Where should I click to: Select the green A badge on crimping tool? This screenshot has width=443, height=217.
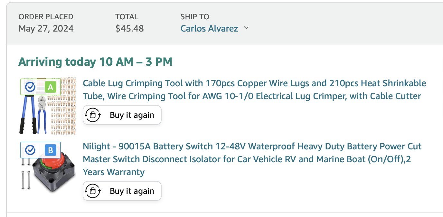pyautogui.click(x=50, y=87)
